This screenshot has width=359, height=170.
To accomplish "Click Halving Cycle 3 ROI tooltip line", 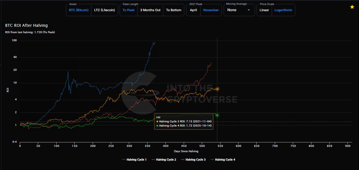I will tap(184, 121).
